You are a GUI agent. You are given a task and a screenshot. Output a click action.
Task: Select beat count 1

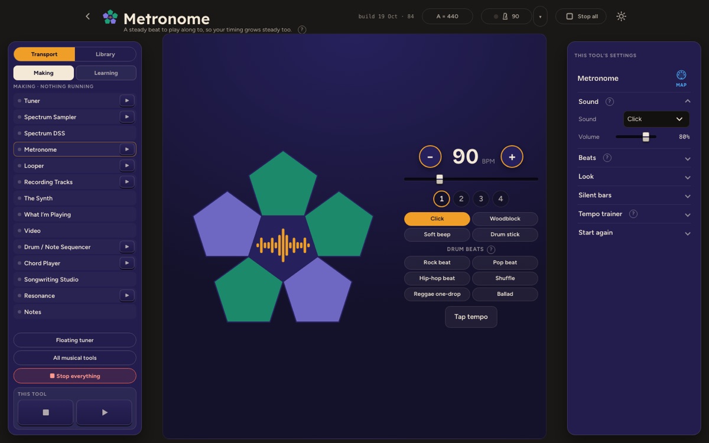(441, 199)
